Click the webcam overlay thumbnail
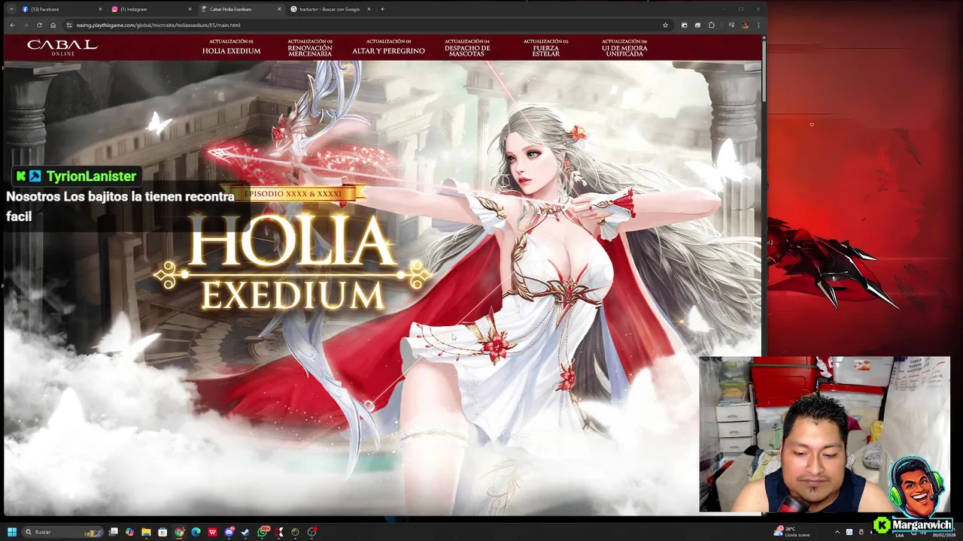The image size is (963, 541). [825, 434]
